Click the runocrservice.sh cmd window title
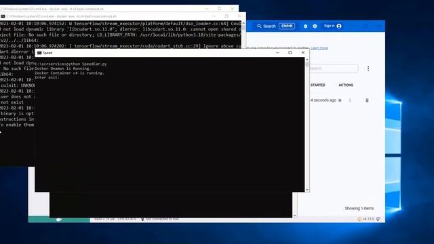Screen dimensions: 434x244 tap(62, 16)
